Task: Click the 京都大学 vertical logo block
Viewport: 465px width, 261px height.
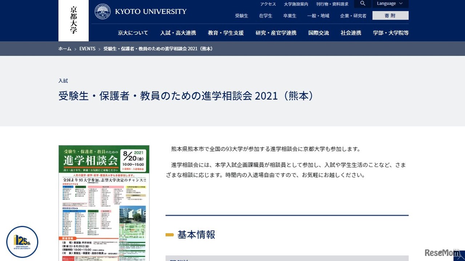Action: (73, 21)
